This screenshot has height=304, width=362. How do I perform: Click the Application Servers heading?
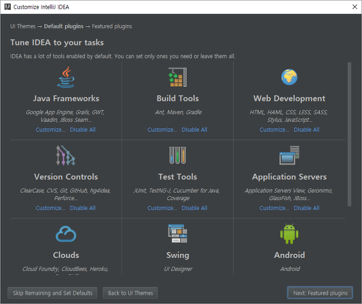point(290,177)
